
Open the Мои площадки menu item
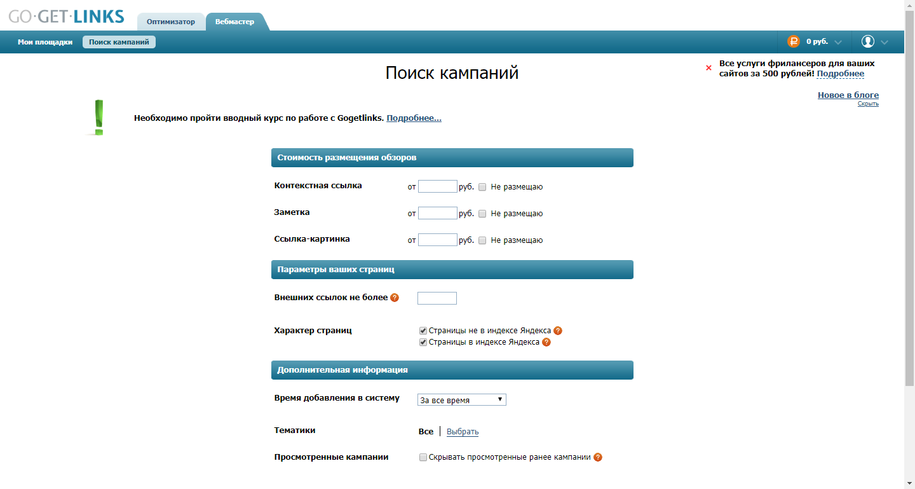(x=43, y=41)
